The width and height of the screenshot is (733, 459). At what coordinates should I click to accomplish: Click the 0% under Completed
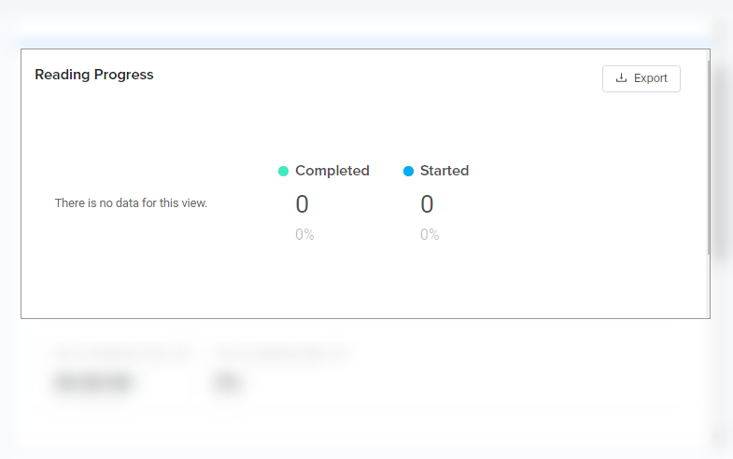(x=304, y=235)
